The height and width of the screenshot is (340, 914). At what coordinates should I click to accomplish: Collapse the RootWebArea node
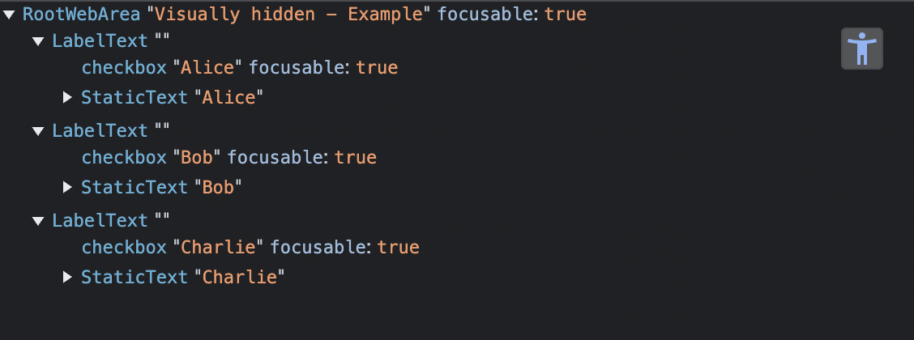9,15
